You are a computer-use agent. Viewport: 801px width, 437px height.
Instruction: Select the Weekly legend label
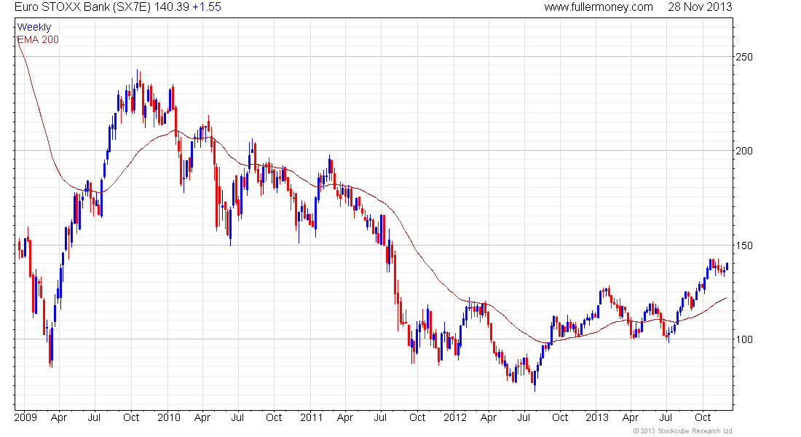(x=34, y=27)
